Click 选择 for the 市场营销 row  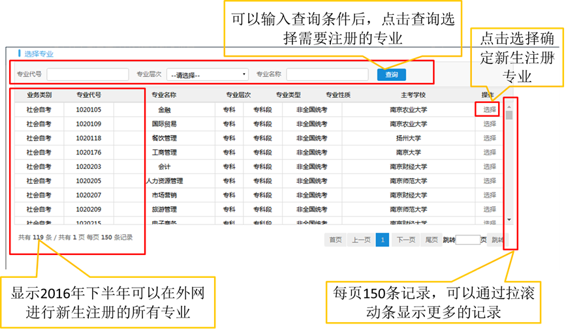point(490,196)
